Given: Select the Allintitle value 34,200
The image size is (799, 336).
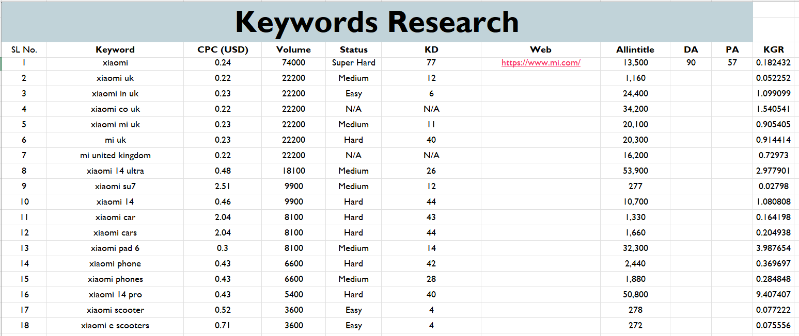Looking at the screenshot, I should [x=635, y=109].
